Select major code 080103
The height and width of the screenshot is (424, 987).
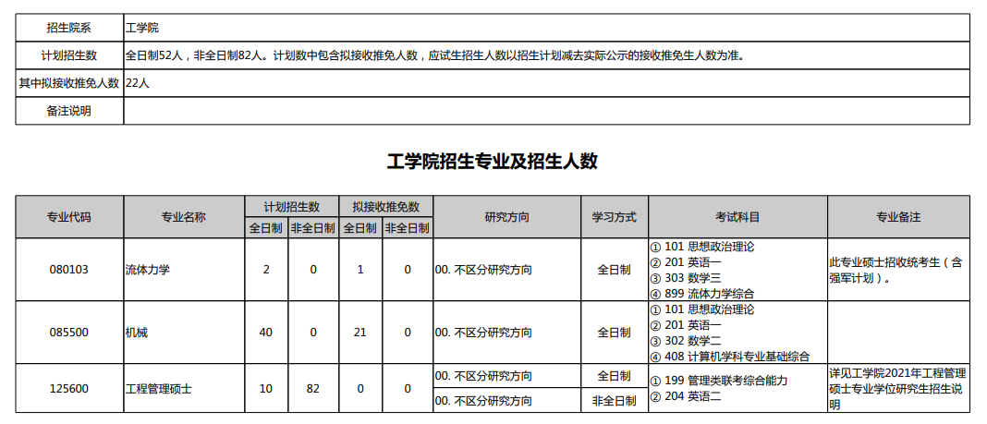pos(69,270)
